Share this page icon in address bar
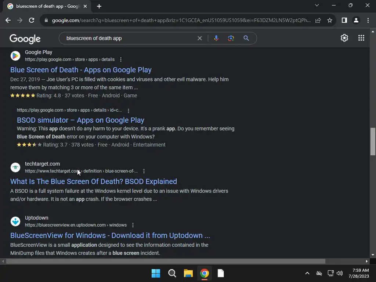This screenshot has width=376, height=282. click(318, 21)
